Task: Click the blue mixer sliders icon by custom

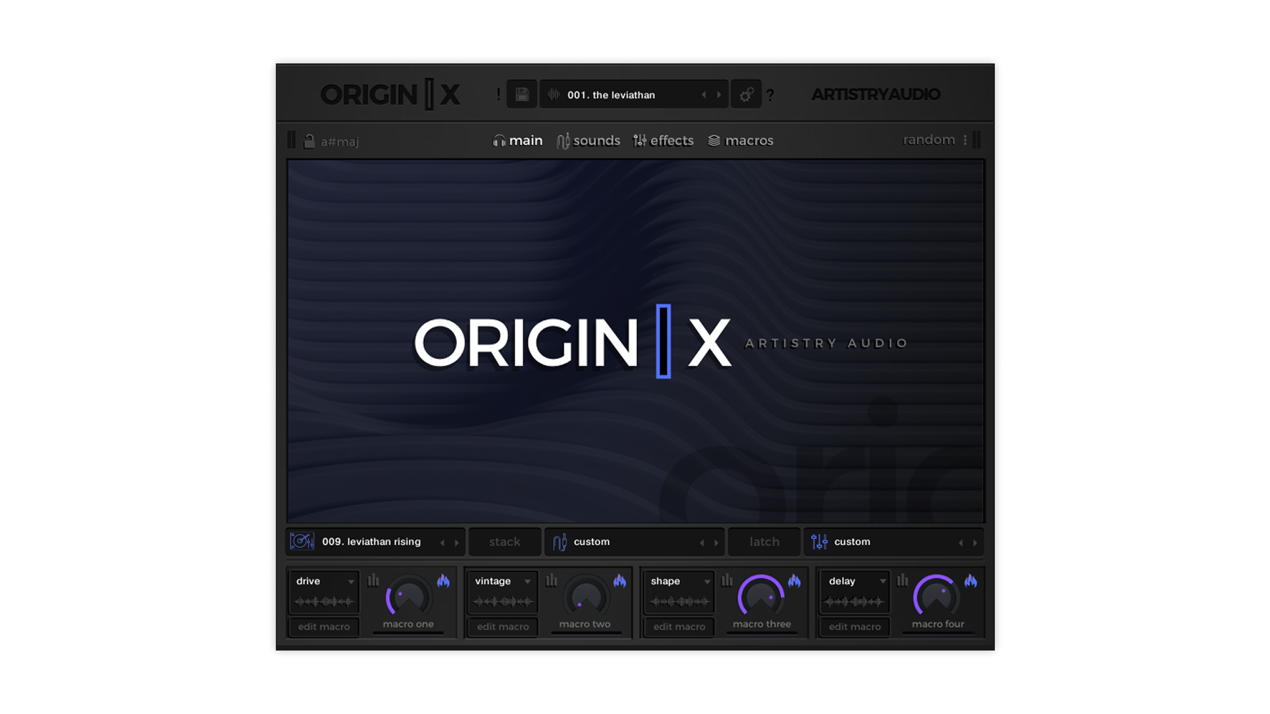Action: pyautogui.click(x=819, y=541)
